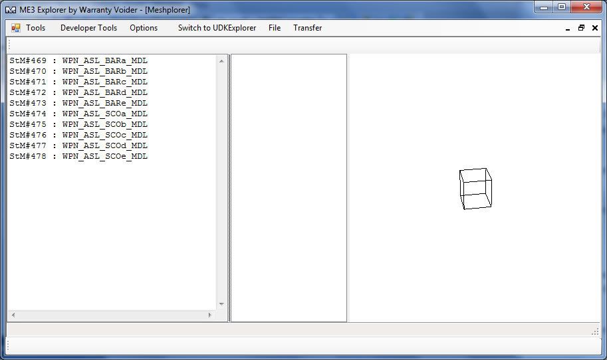Select StM#475 : WPN_ASL_SCOb_MDL
This screenshot has width=607, height=360.
78,124
